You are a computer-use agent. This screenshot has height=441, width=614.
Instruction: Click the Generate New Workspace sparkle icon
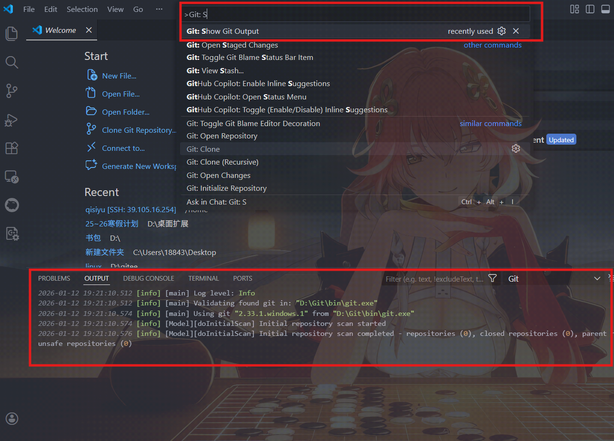[x=91, y=165]
